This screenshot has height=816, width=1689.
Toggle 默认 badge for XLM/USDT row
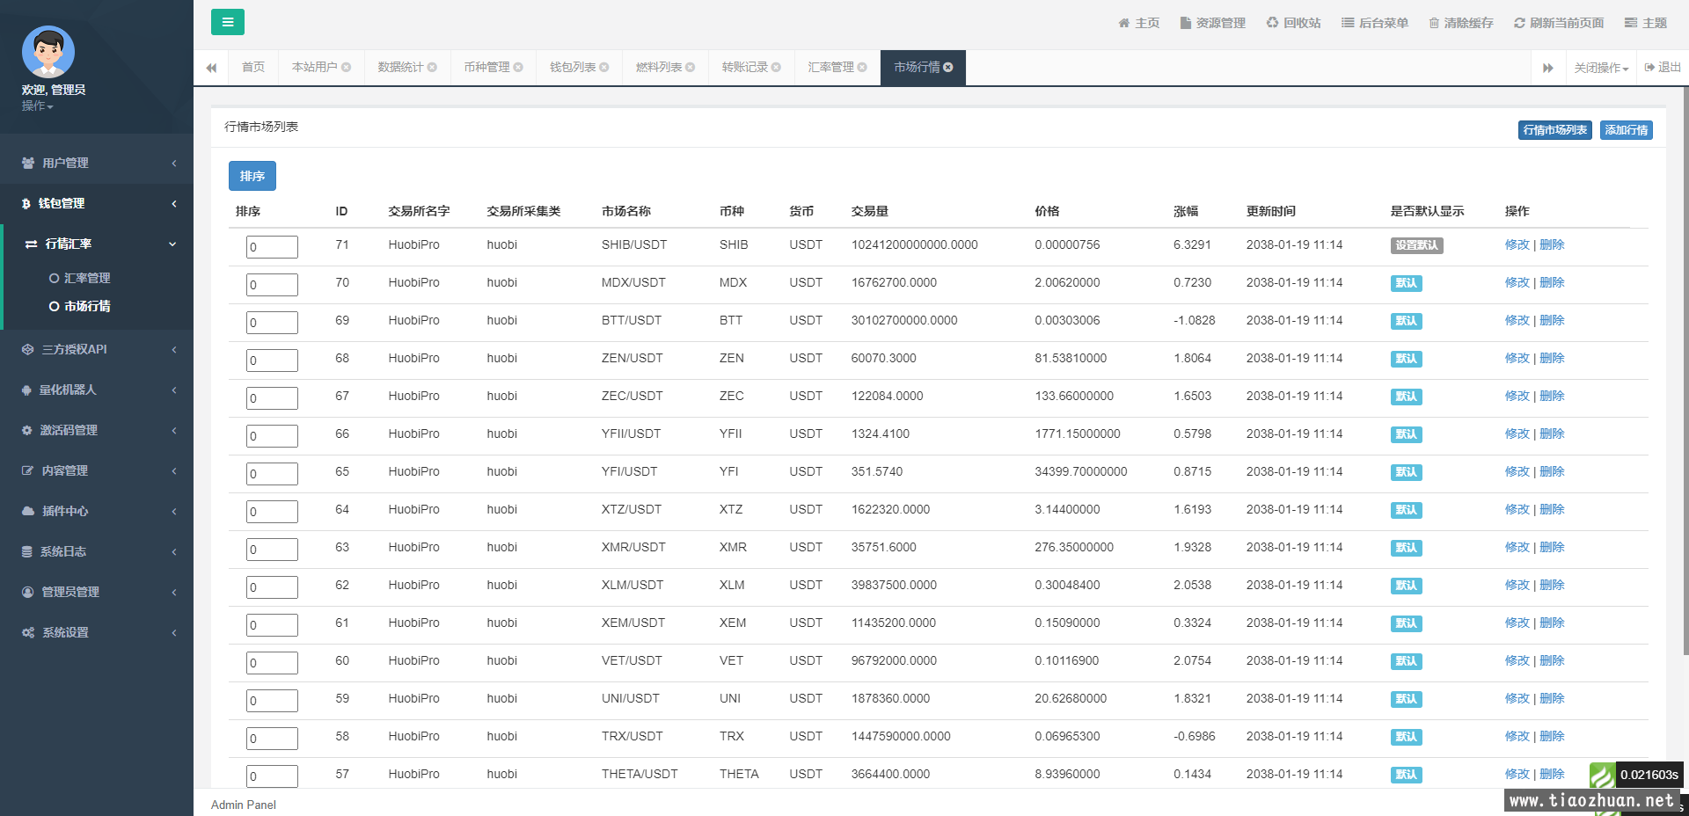click(1407, 586)
